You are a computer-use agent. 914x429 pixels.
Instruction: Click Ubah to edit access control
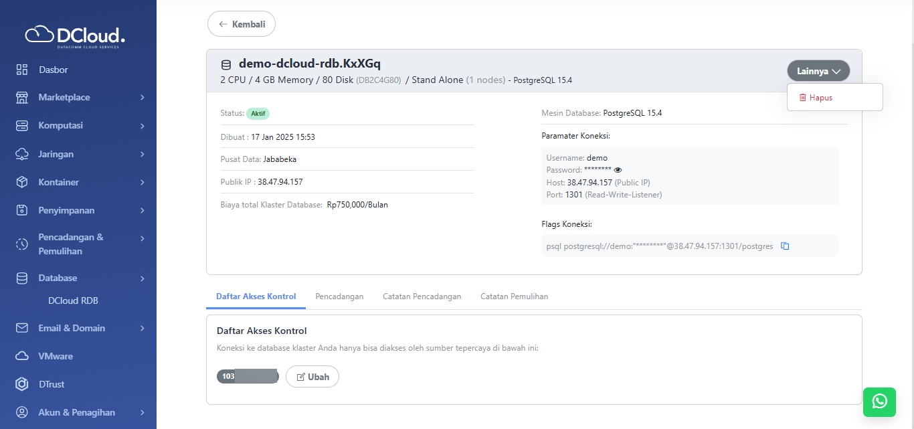coord(312,377)
